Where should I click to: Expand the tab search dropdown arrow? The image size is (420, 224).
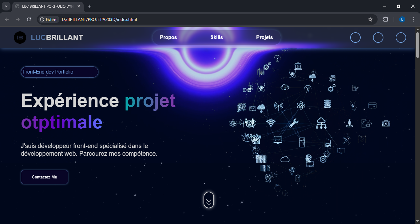pos(6,6)
